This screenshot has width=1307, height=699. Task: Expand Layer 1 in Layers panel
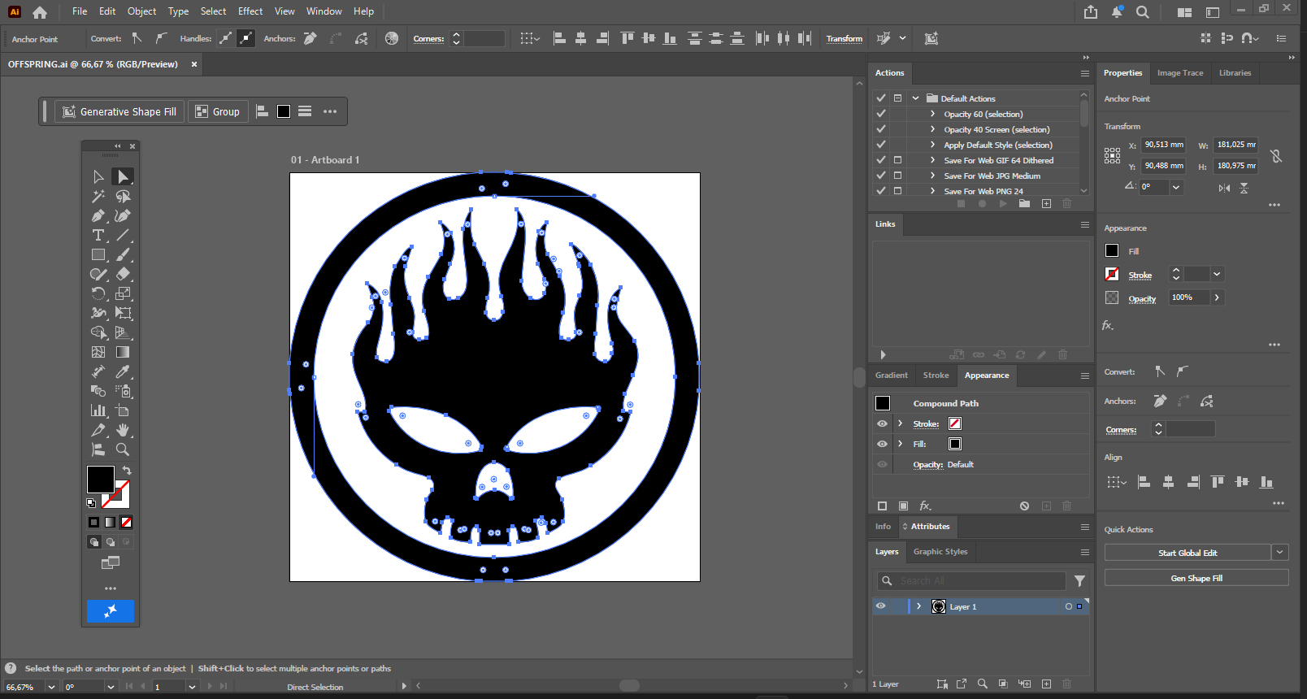(x=918, y=606)
